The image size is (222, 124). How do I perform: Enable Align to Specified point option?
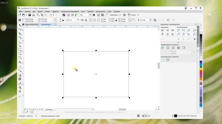tap(184, 48)
